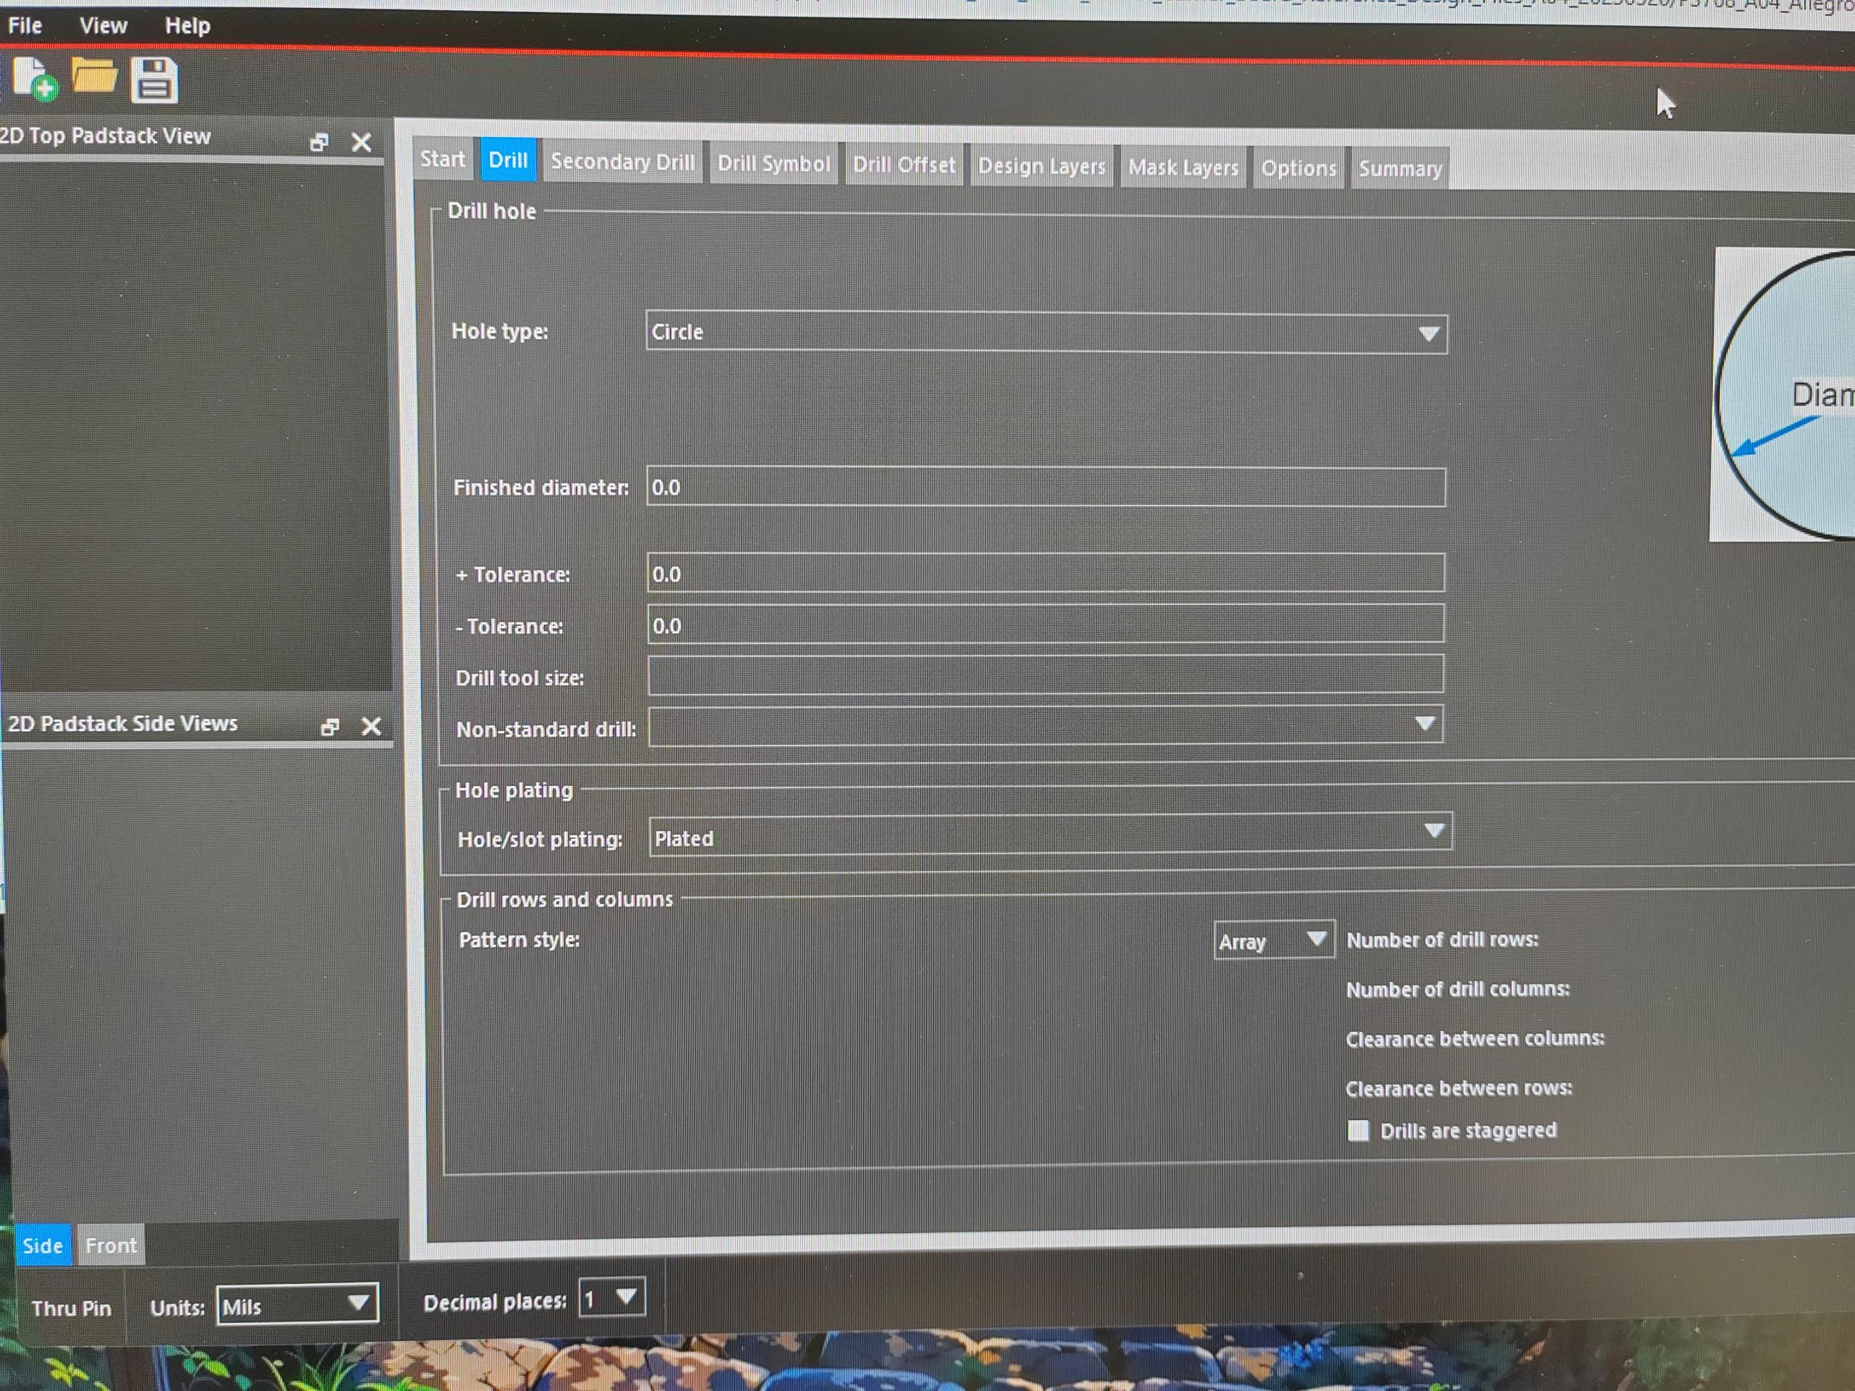This screenshot has width=1855, height=1391.
Task: Click the Thru Pin status label
Action: pyautogui.click(x=71, y=1308)
